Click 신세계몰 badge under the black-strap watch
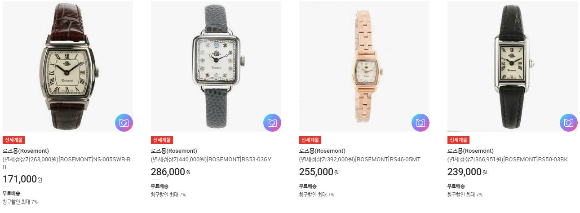Screen dimensions: 580x213 click(x=458, y=140)
